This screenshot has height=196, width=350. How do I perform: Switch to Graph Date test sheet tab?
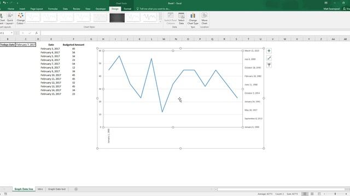(x=57, y=189)
